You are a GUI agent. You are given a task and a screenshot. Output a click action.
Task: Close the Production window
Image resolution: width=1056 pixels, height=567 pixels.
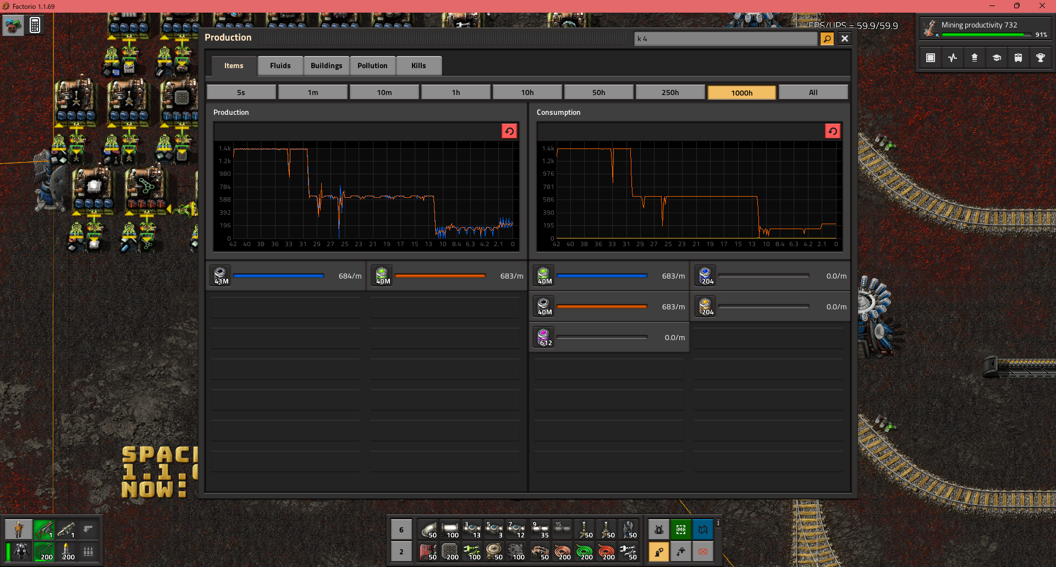coord(845,38)
